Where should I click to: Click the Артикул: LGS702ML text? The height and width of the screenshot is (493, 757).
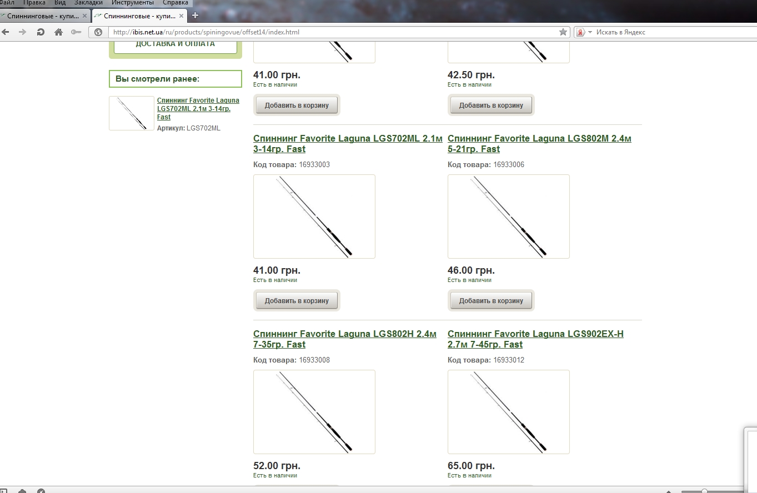coord(189,128)
